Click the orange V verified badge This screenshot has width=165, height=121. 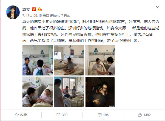click(x=34, y=9)
